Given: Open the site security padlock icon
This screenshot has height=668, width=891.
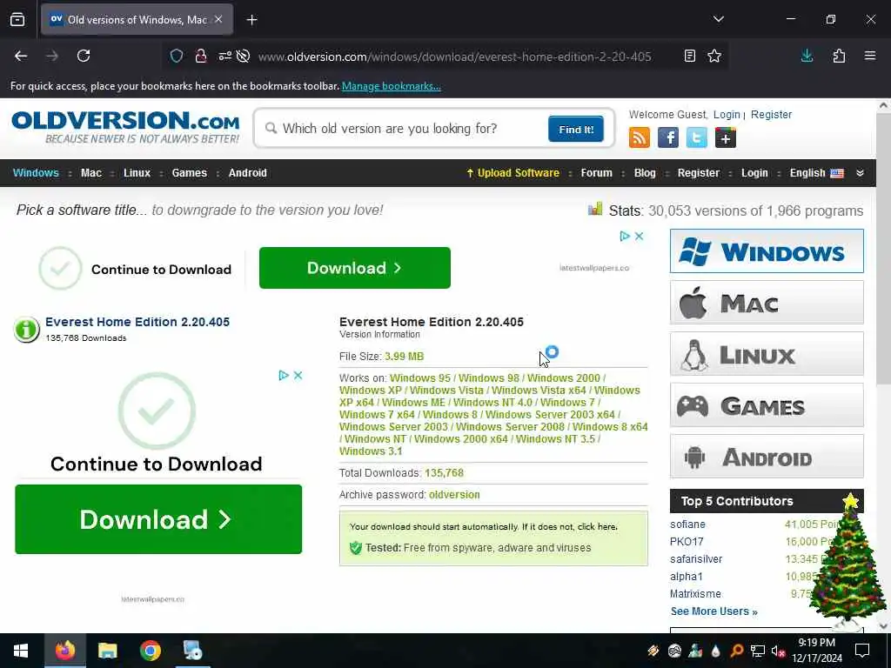Looking at the screenshot, I should click(201, 56).
